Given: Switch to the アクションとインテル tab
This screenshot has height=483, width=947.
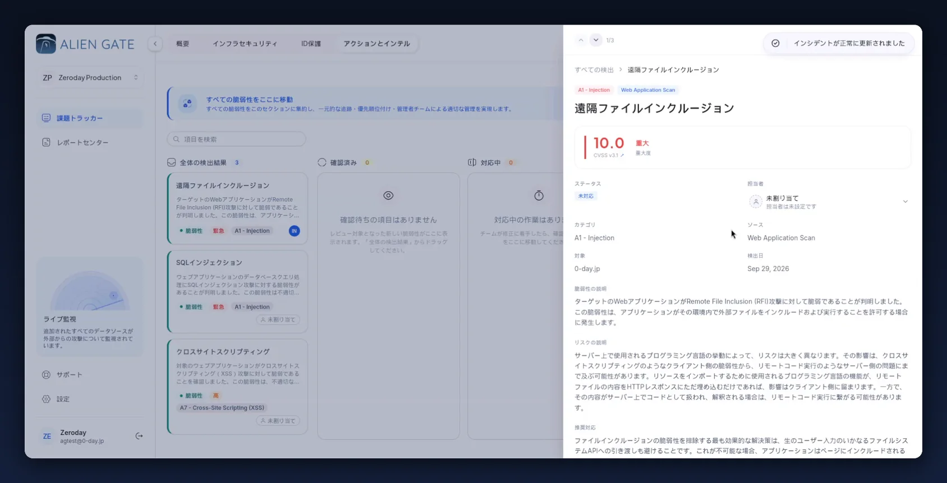Looking at the screenshot, I should coord(377,44).
